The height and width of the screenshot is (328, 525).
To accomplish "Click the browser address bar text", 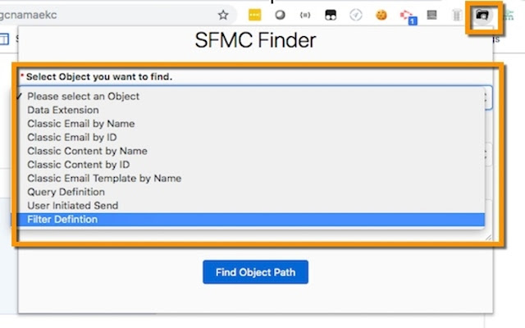I will 29,15.
